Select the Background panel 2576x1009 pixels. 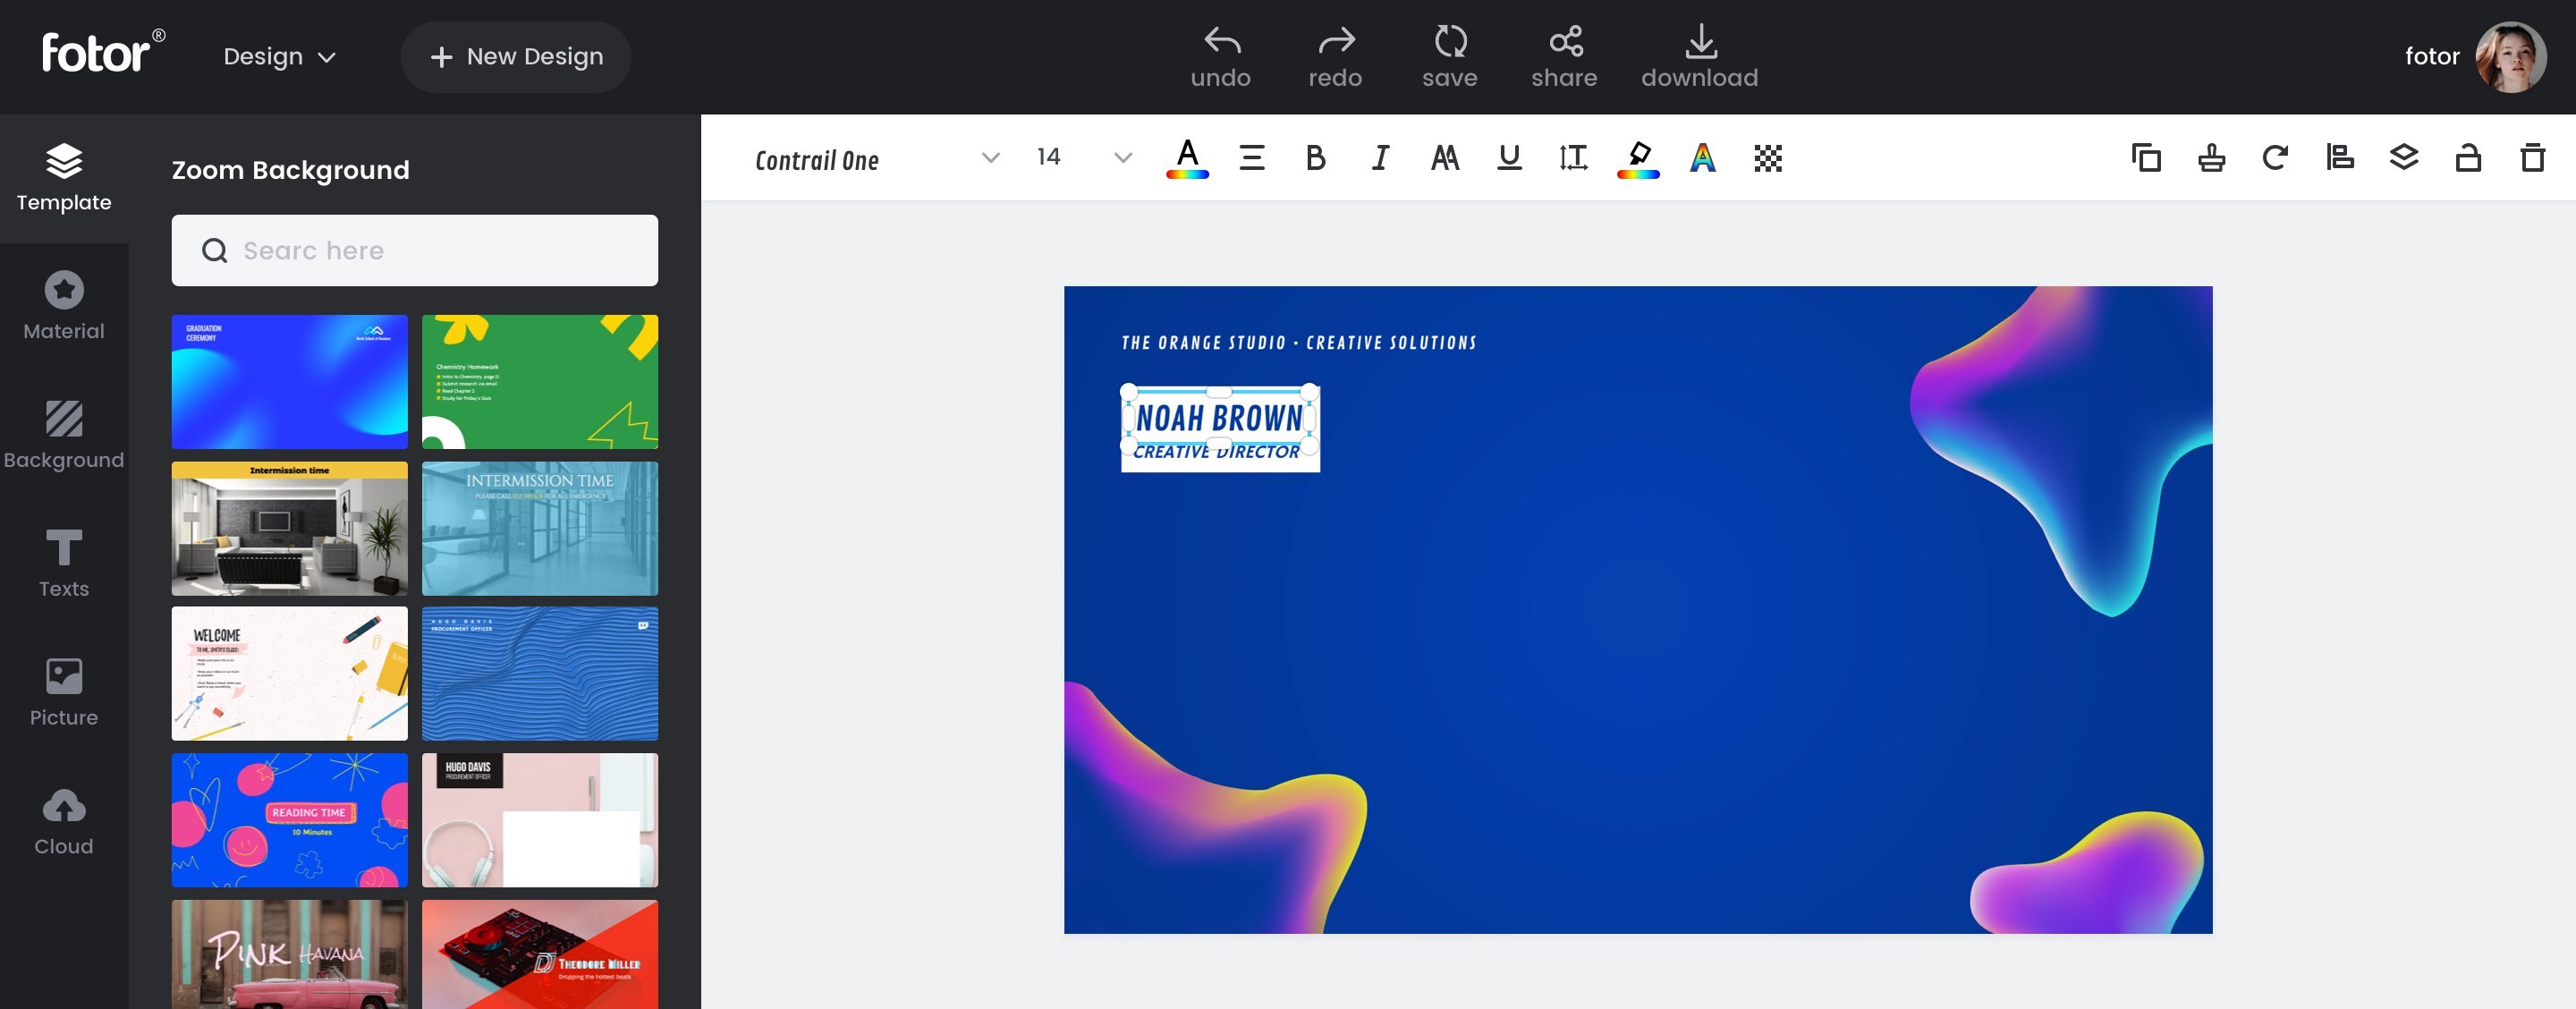click(x=63, y=432)
